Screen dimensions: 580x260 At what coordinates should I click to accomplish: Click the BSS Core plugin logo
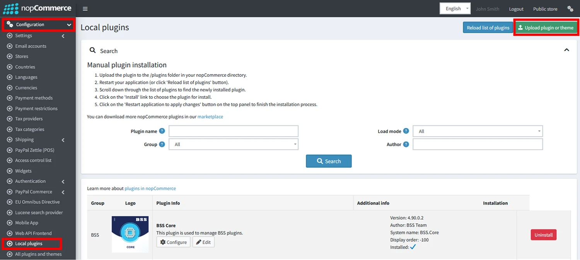tap(130, 234)
